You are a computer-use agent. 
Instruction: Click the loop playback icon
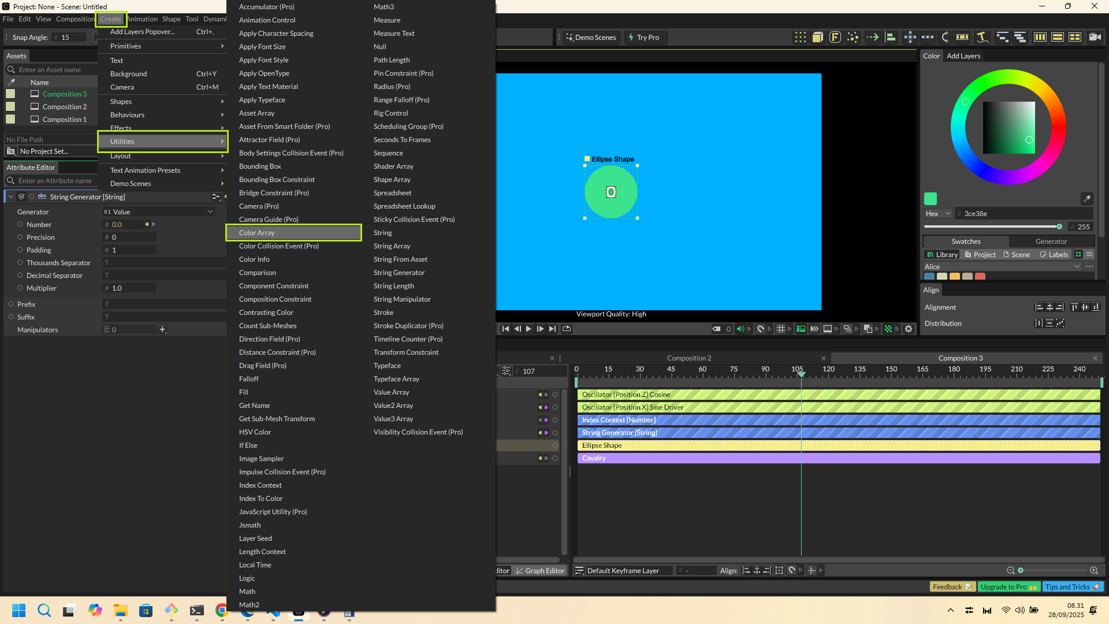coord(566,329)
